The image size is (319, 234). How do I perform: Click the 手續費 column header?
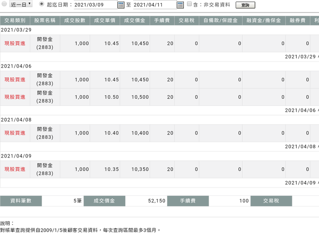tap(162, 20)
